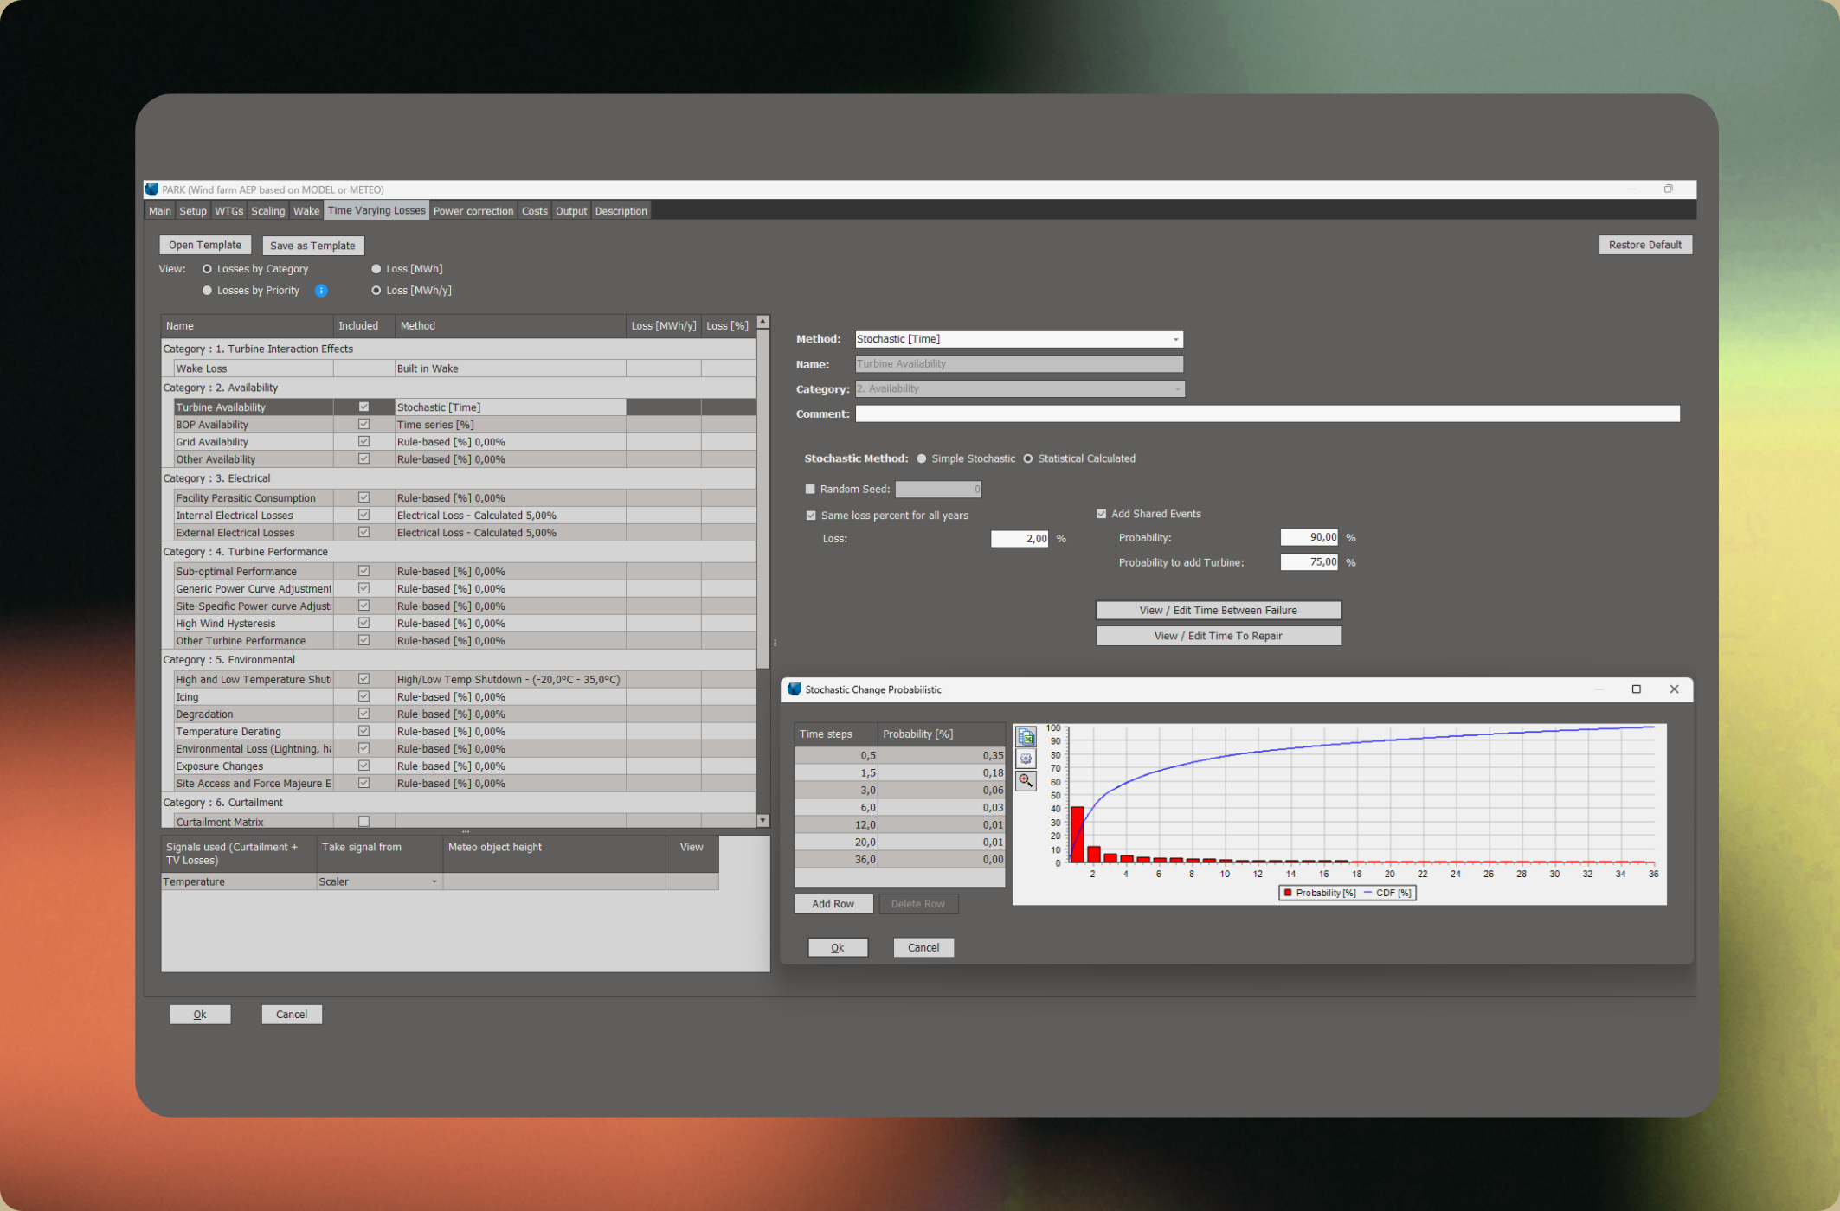Viewport: 1840px width, 1211px height.
Task: Toggle Icing included checkbox
Action: (x=363, y=696)
